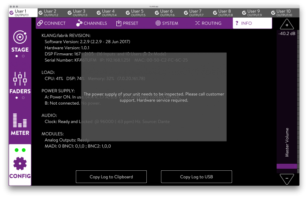Click the KLANG:fabrik REVISION heading

(66, 36)
